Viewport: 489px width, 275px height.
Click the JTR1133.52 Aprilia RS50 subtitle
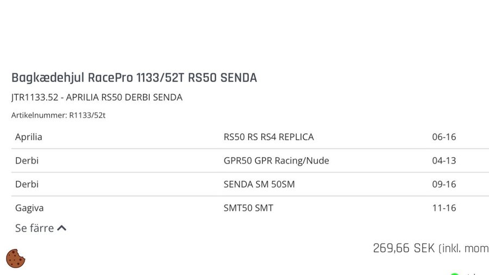(97, 97)
